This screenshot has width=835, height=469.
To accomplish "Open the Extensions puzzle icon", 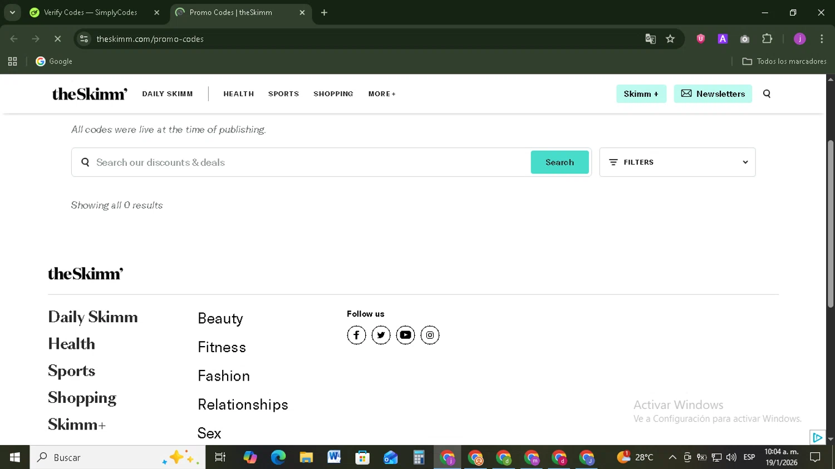I will (767, 39).
